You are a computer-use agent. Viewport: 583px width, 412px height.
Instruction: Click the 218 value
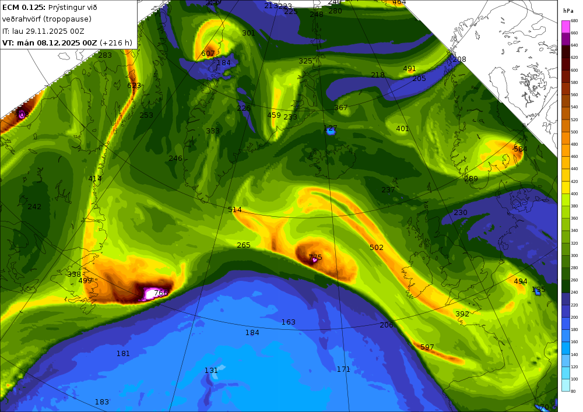377,75
